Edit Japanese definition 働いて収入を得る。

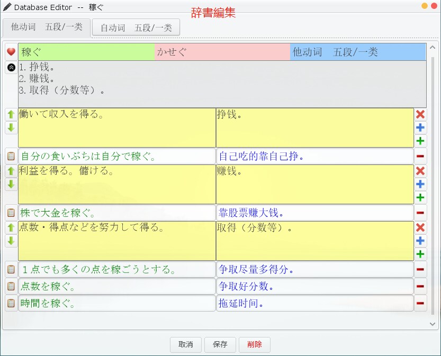(x=117, y=128)
